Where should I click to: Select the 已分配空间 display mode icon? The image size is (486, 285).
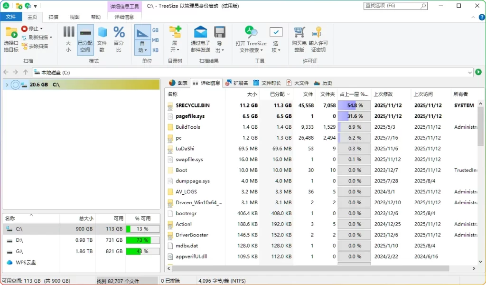[85, 39]
